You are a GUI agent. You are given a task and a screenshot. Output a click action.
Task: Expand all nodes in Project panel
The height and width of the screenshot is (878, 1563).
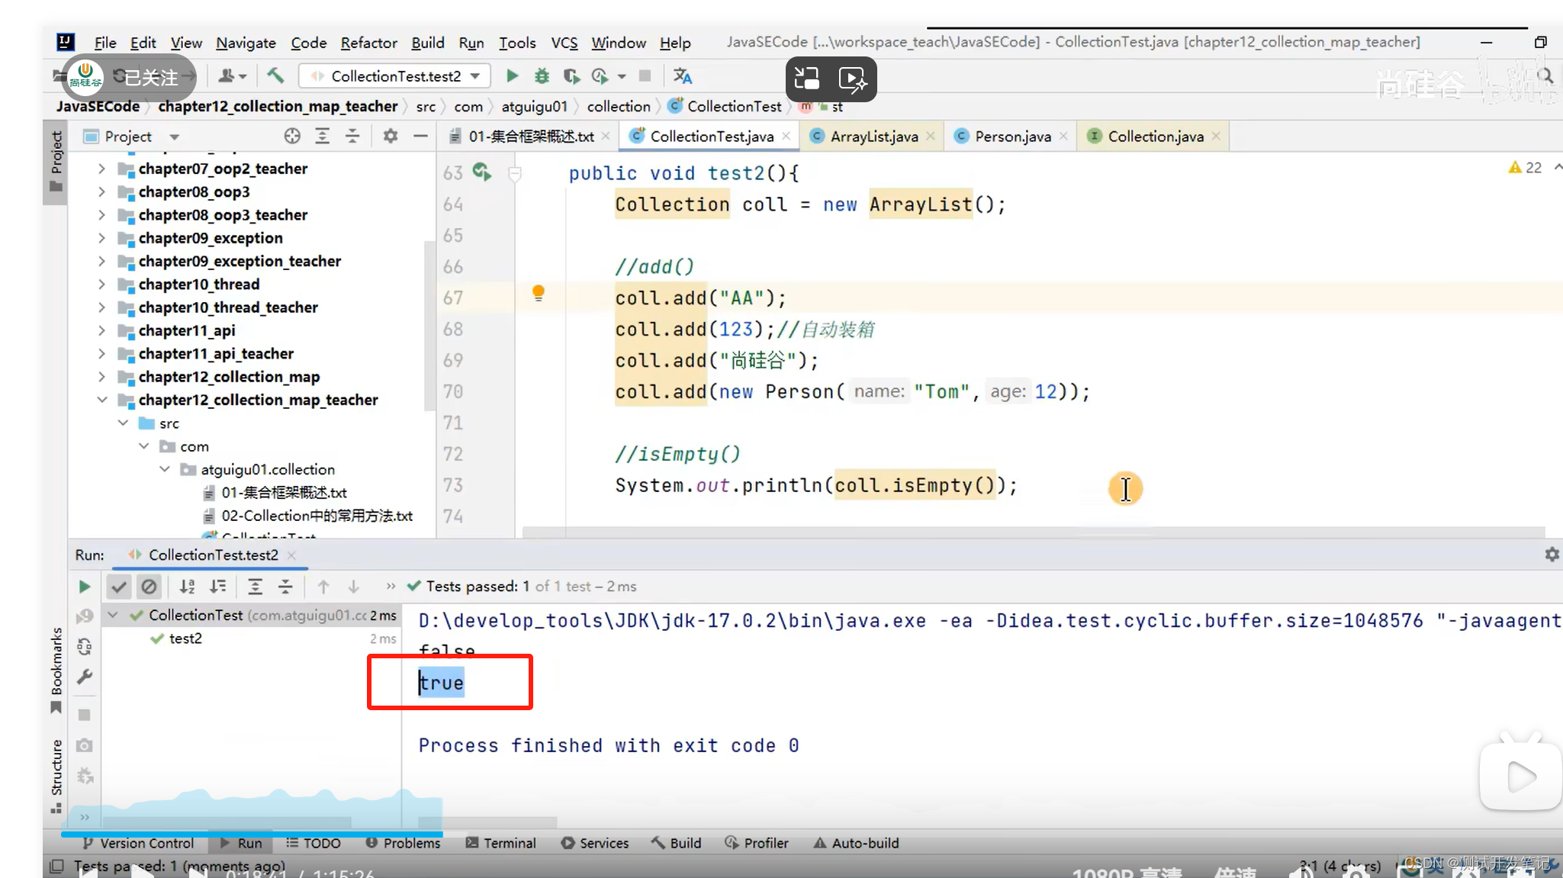pos(323,136)
